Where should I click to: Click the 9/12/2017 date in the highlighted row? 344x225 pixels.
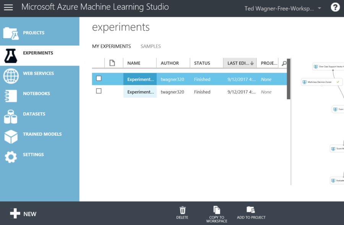(242, 79)
